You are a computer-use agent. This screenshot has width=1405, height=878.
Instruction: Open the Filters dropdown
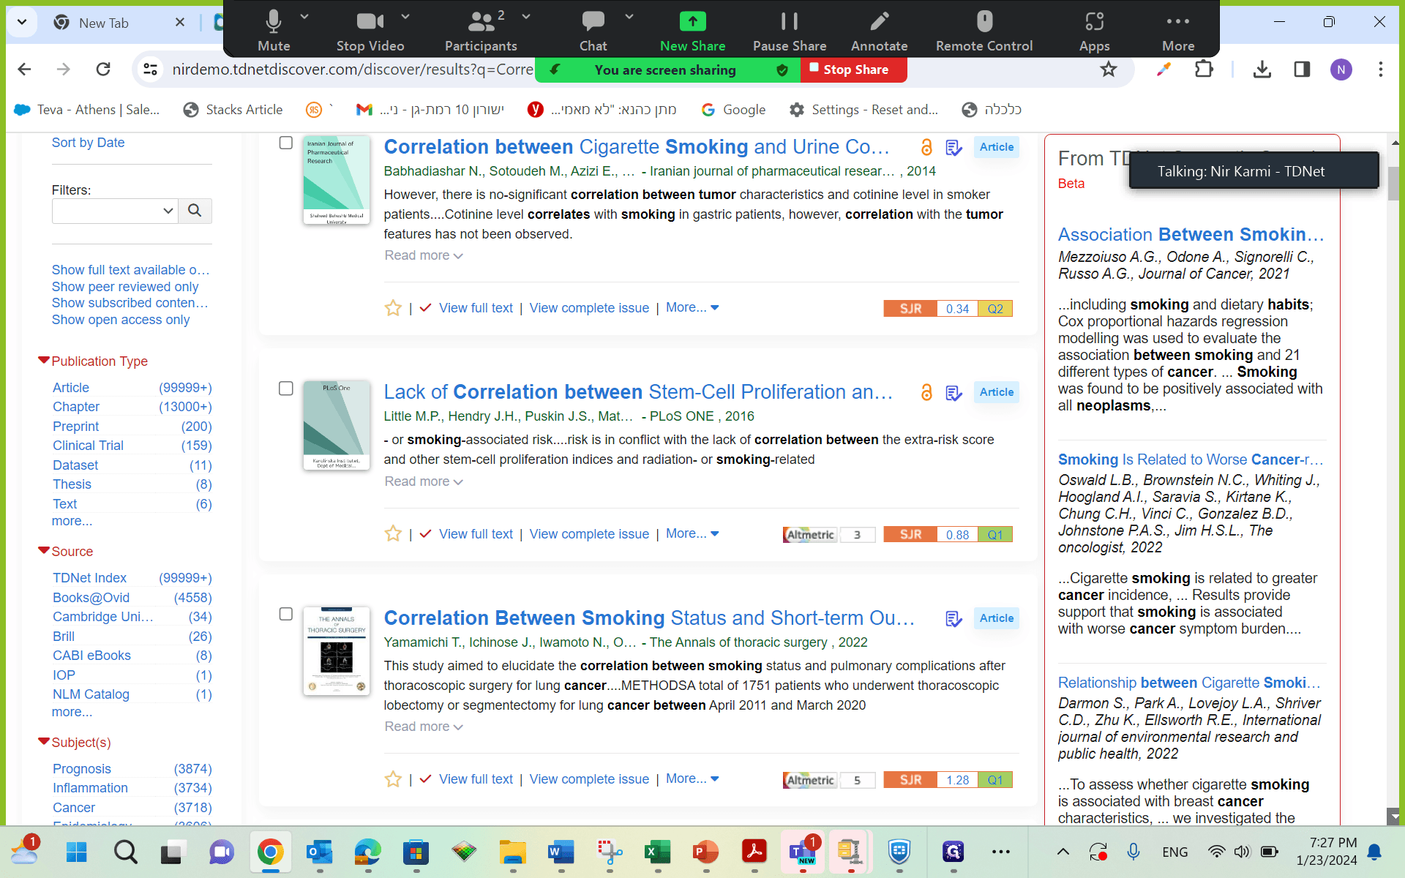(x=115, y=211)
